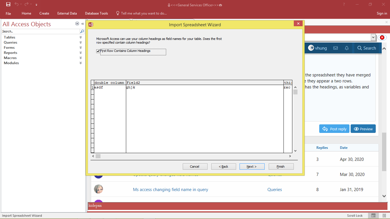Click the web page scrollbar up arrow

tap(384, 48)
